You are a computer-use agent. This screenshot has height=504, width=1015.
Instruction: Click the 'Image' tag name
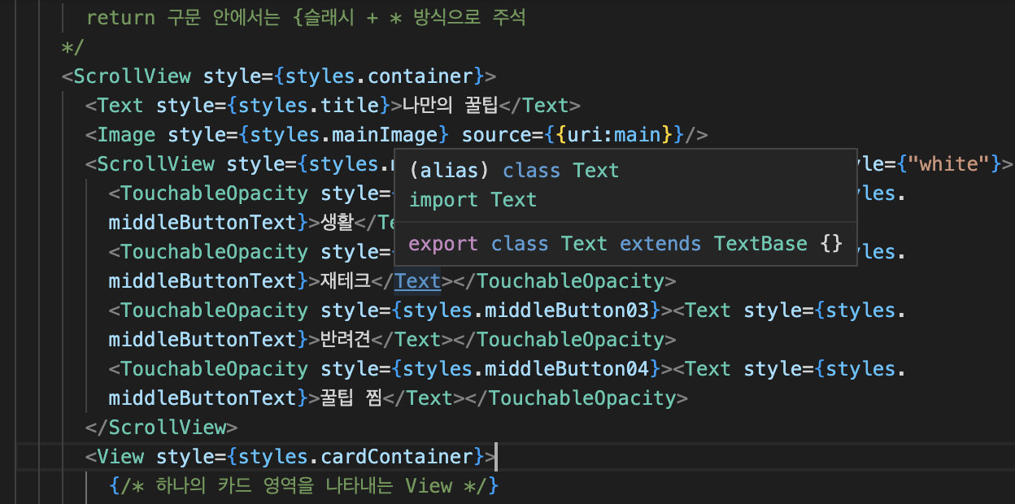tap(127, 134)
